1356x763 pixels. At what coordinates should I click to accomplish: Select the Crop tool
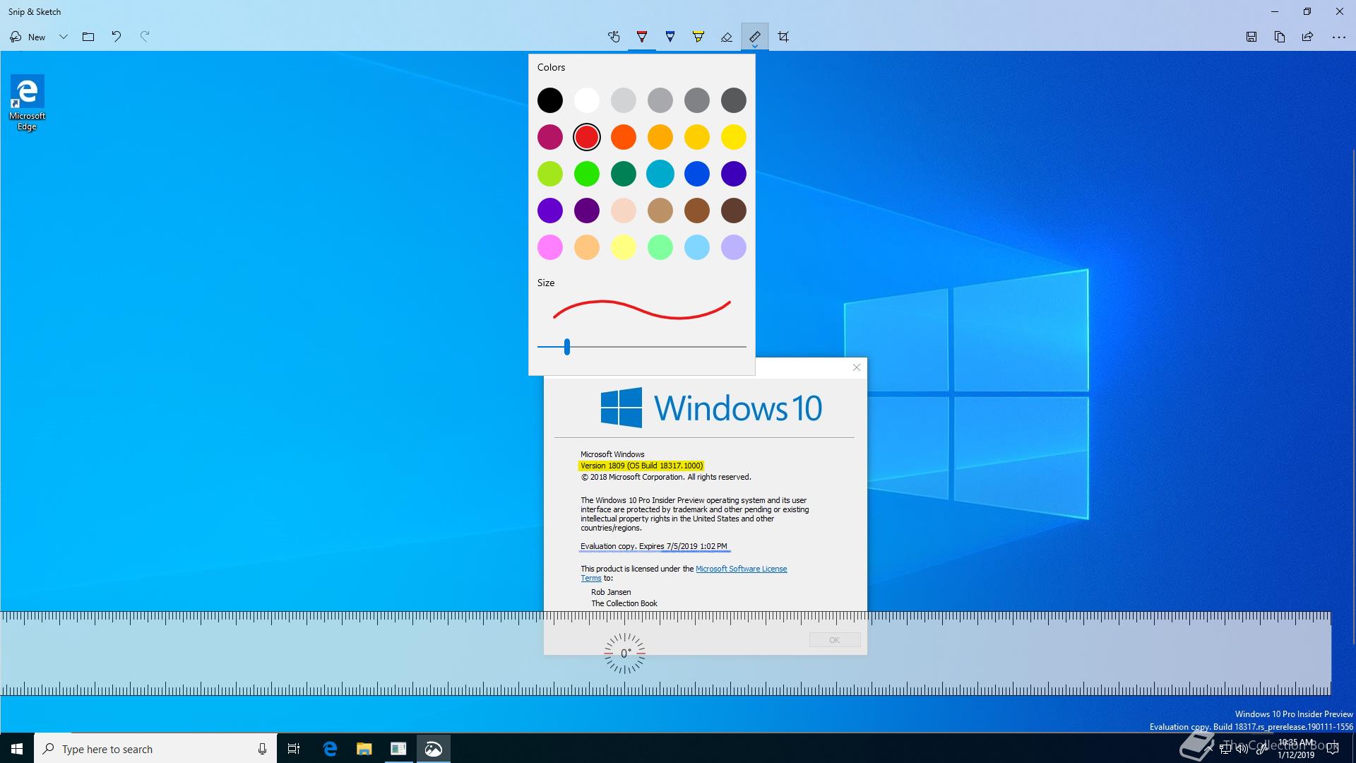pos(783,37)
